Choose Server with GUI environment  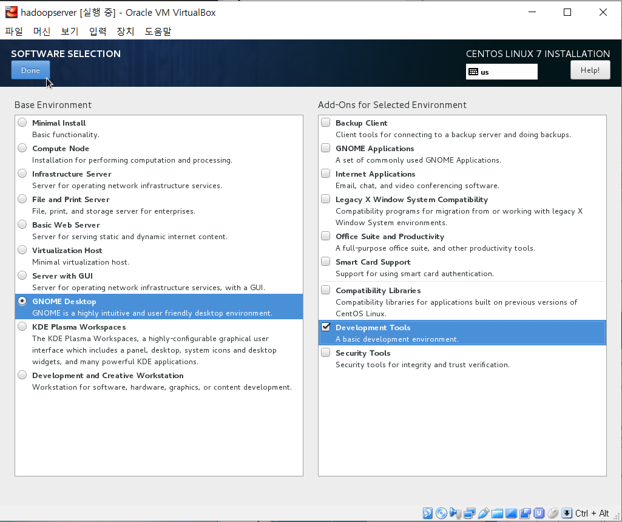[22, 276]
